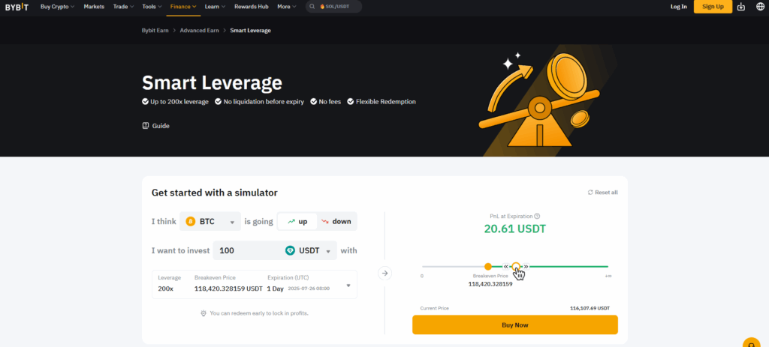Click the breakeven price orange slider marker
The width and height of the screenshot is (769, 347).
tap(488, 267)
